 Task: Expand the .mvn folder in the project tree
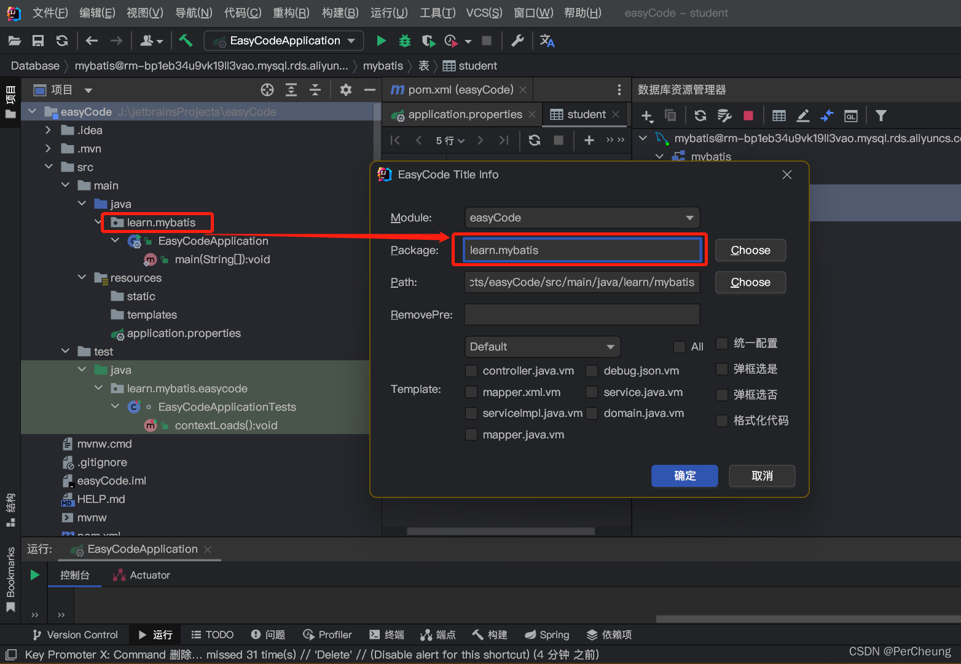click(48, 148)
